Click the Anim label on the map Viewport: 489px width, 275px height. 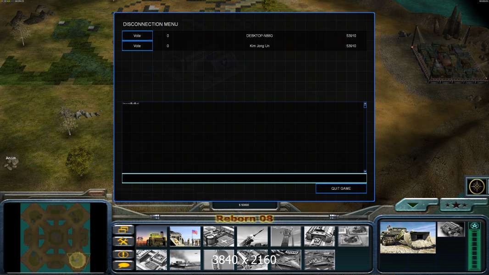[11, 158]
